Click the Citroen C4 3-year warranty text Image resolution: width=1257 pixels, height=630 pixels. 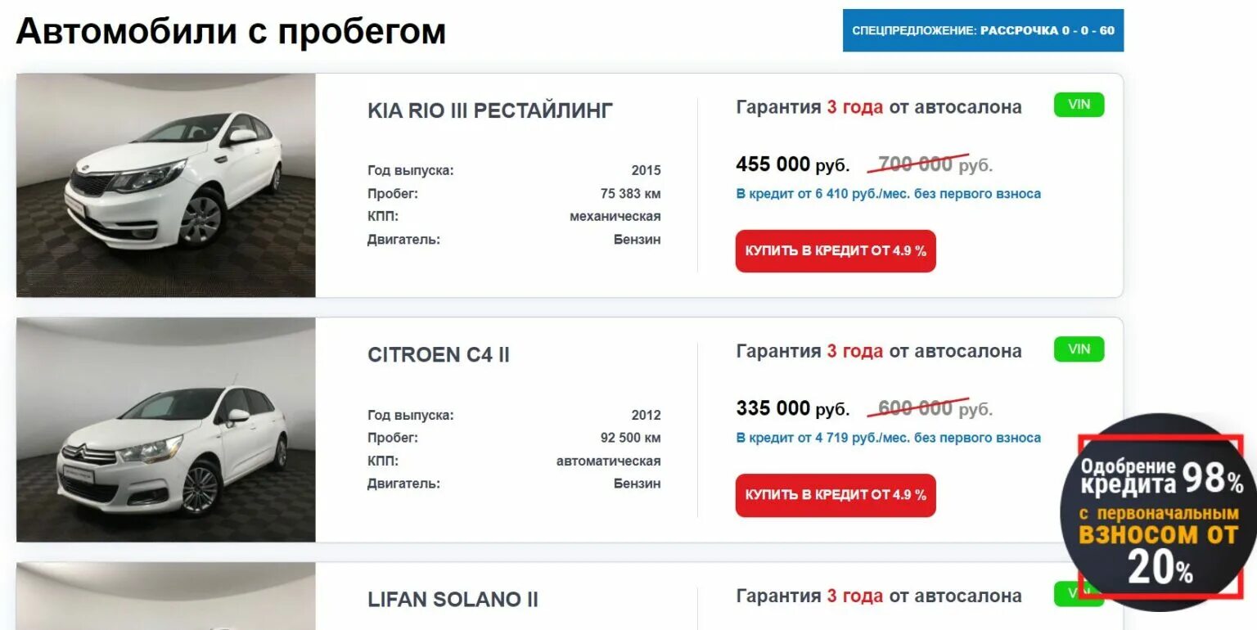click(x=878, y=351)
